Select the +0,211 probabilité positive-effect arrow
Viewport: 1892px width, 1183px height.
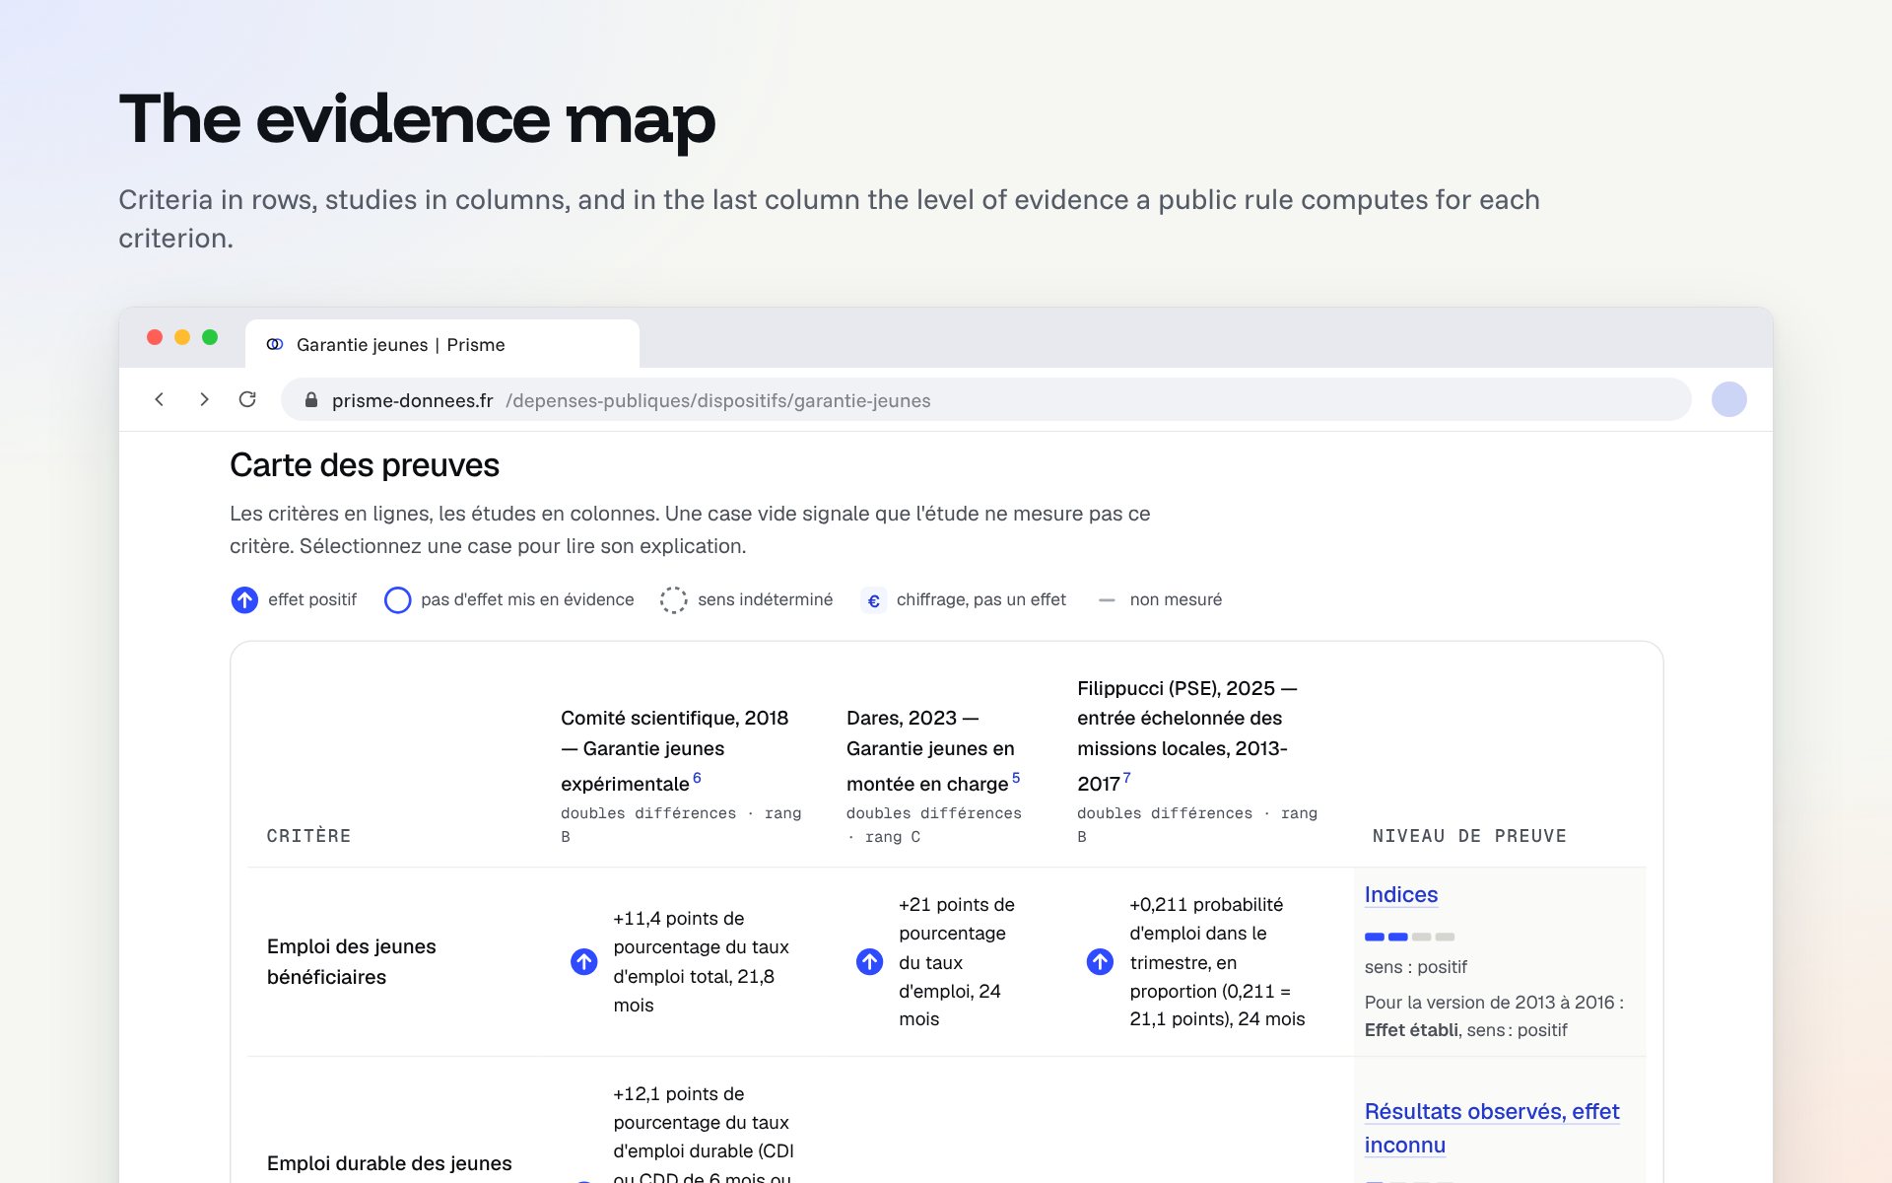pyautogui.click(x=1100, y=961)
